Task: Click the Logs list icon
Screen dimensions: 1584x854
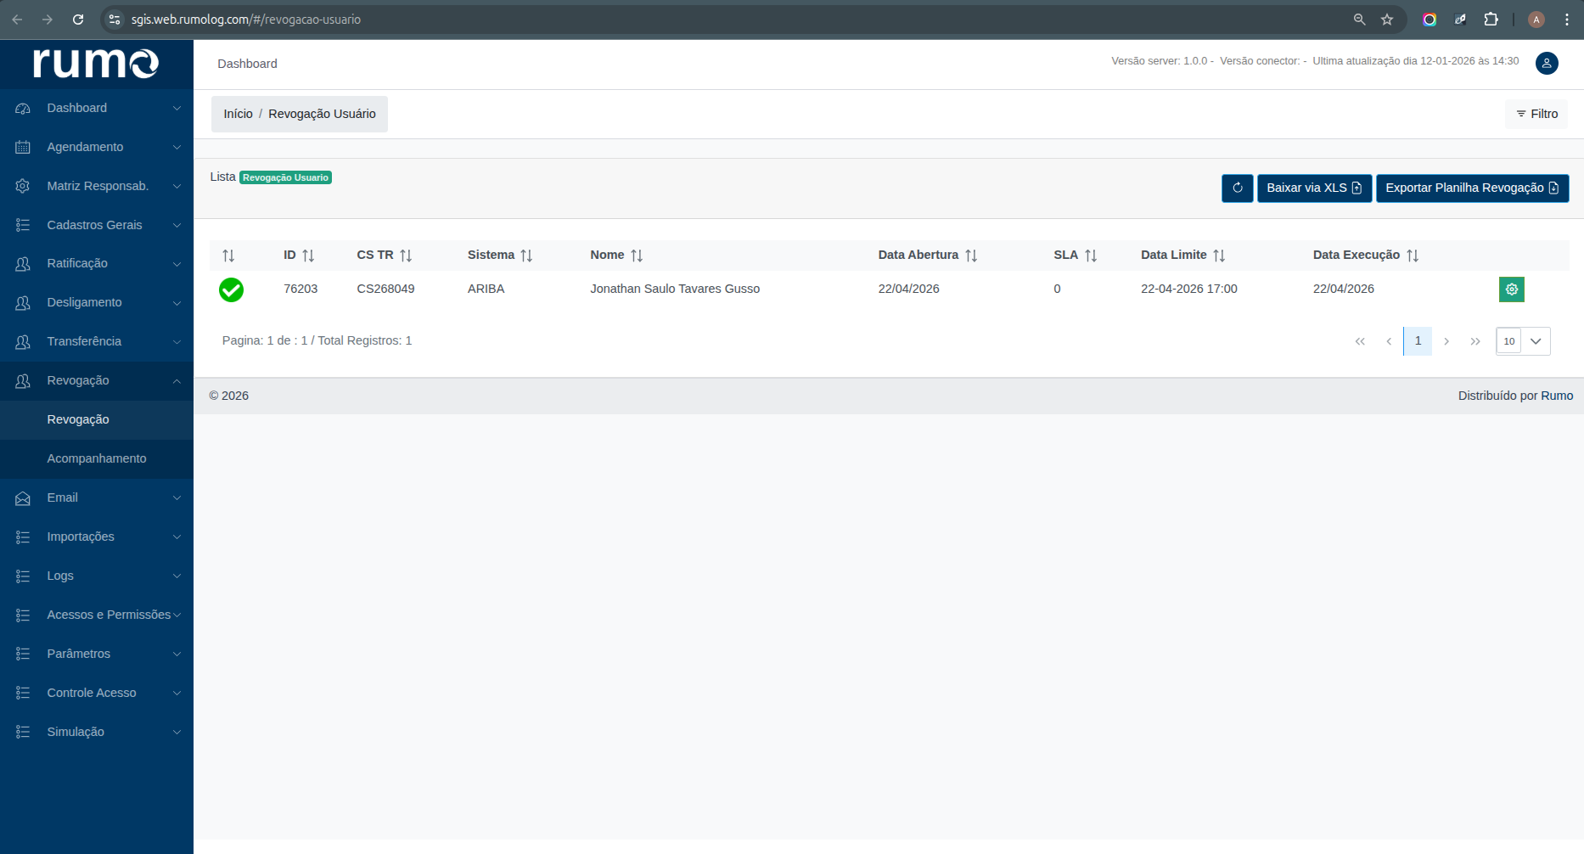Action: [23, 576]
